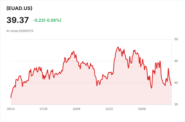Click the 50 y-axis price label
The image size is (185, 122).
pos(176,39)
